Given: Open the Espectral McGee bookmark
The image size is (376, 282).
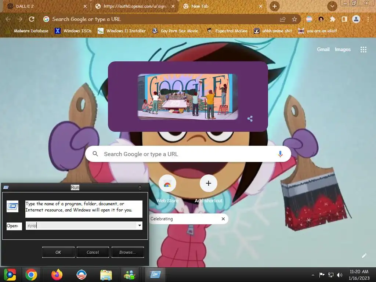Looking at the screenshot, I should point(227,31).
